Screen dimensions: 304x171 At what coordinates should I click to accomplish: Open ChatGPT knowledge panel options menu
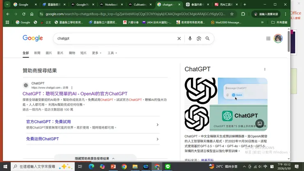point(265,69)
